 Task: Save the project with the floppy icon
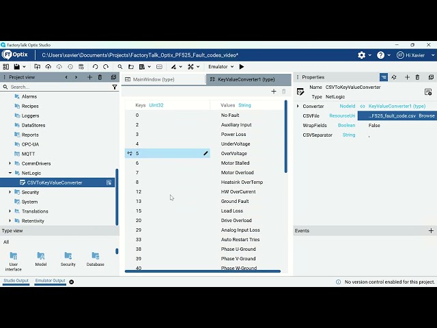[x=16, y=67]
